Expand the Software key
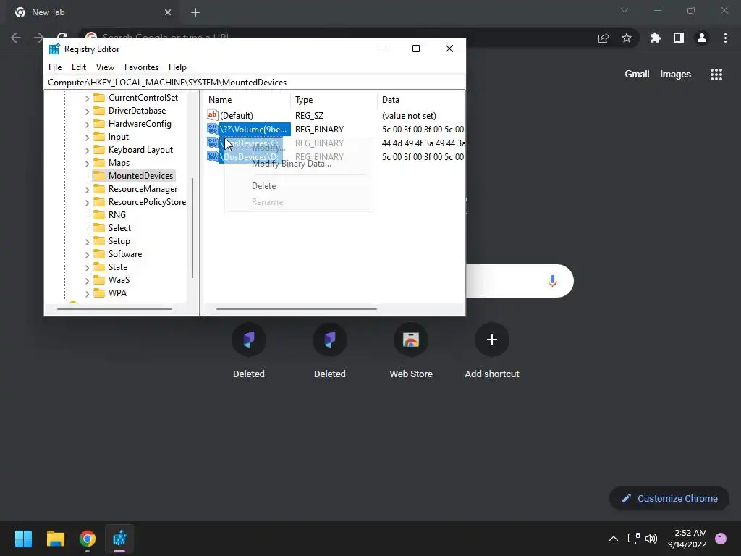Screen dimensions: 741x556 (x=87, y=254)
